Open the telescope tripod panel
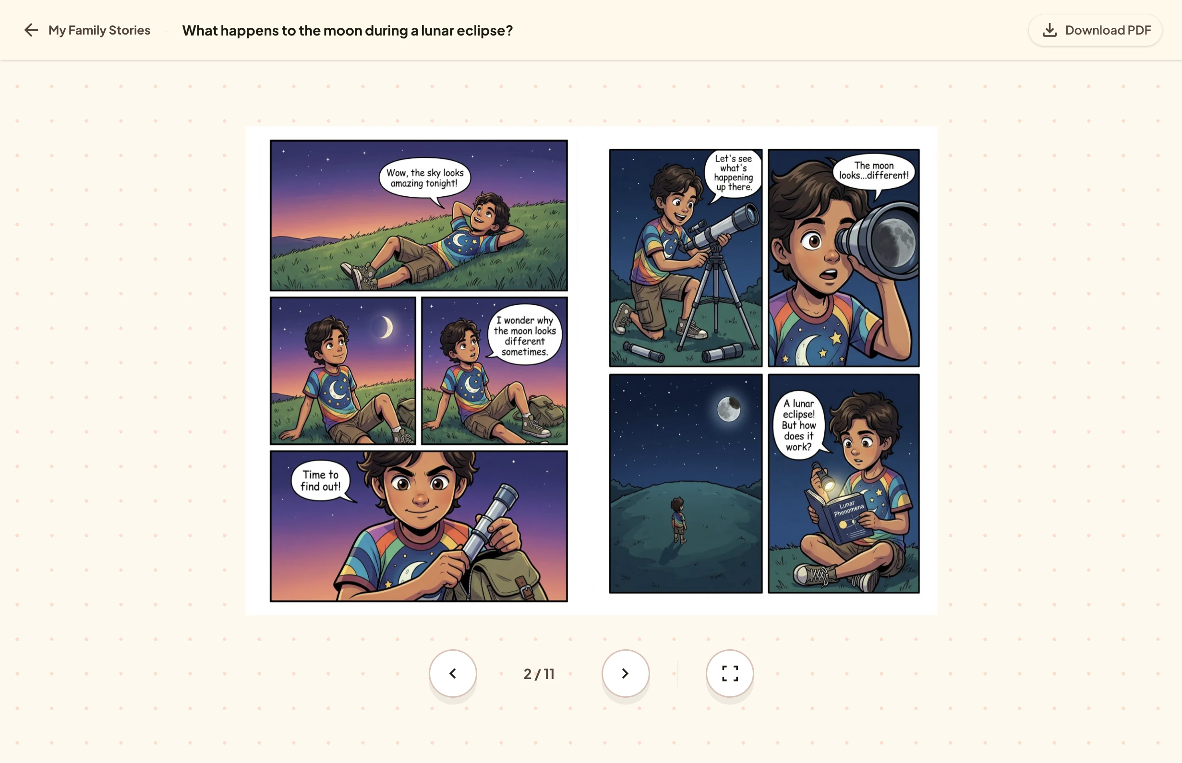Viewport: 1182px width, 763px height. (686, 258)
